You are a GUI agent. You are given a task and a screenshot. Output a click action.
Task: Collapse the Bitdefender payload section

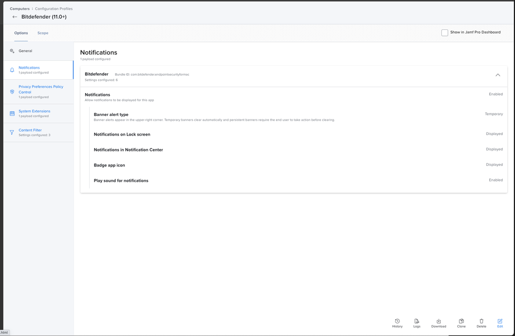point(498,75)
